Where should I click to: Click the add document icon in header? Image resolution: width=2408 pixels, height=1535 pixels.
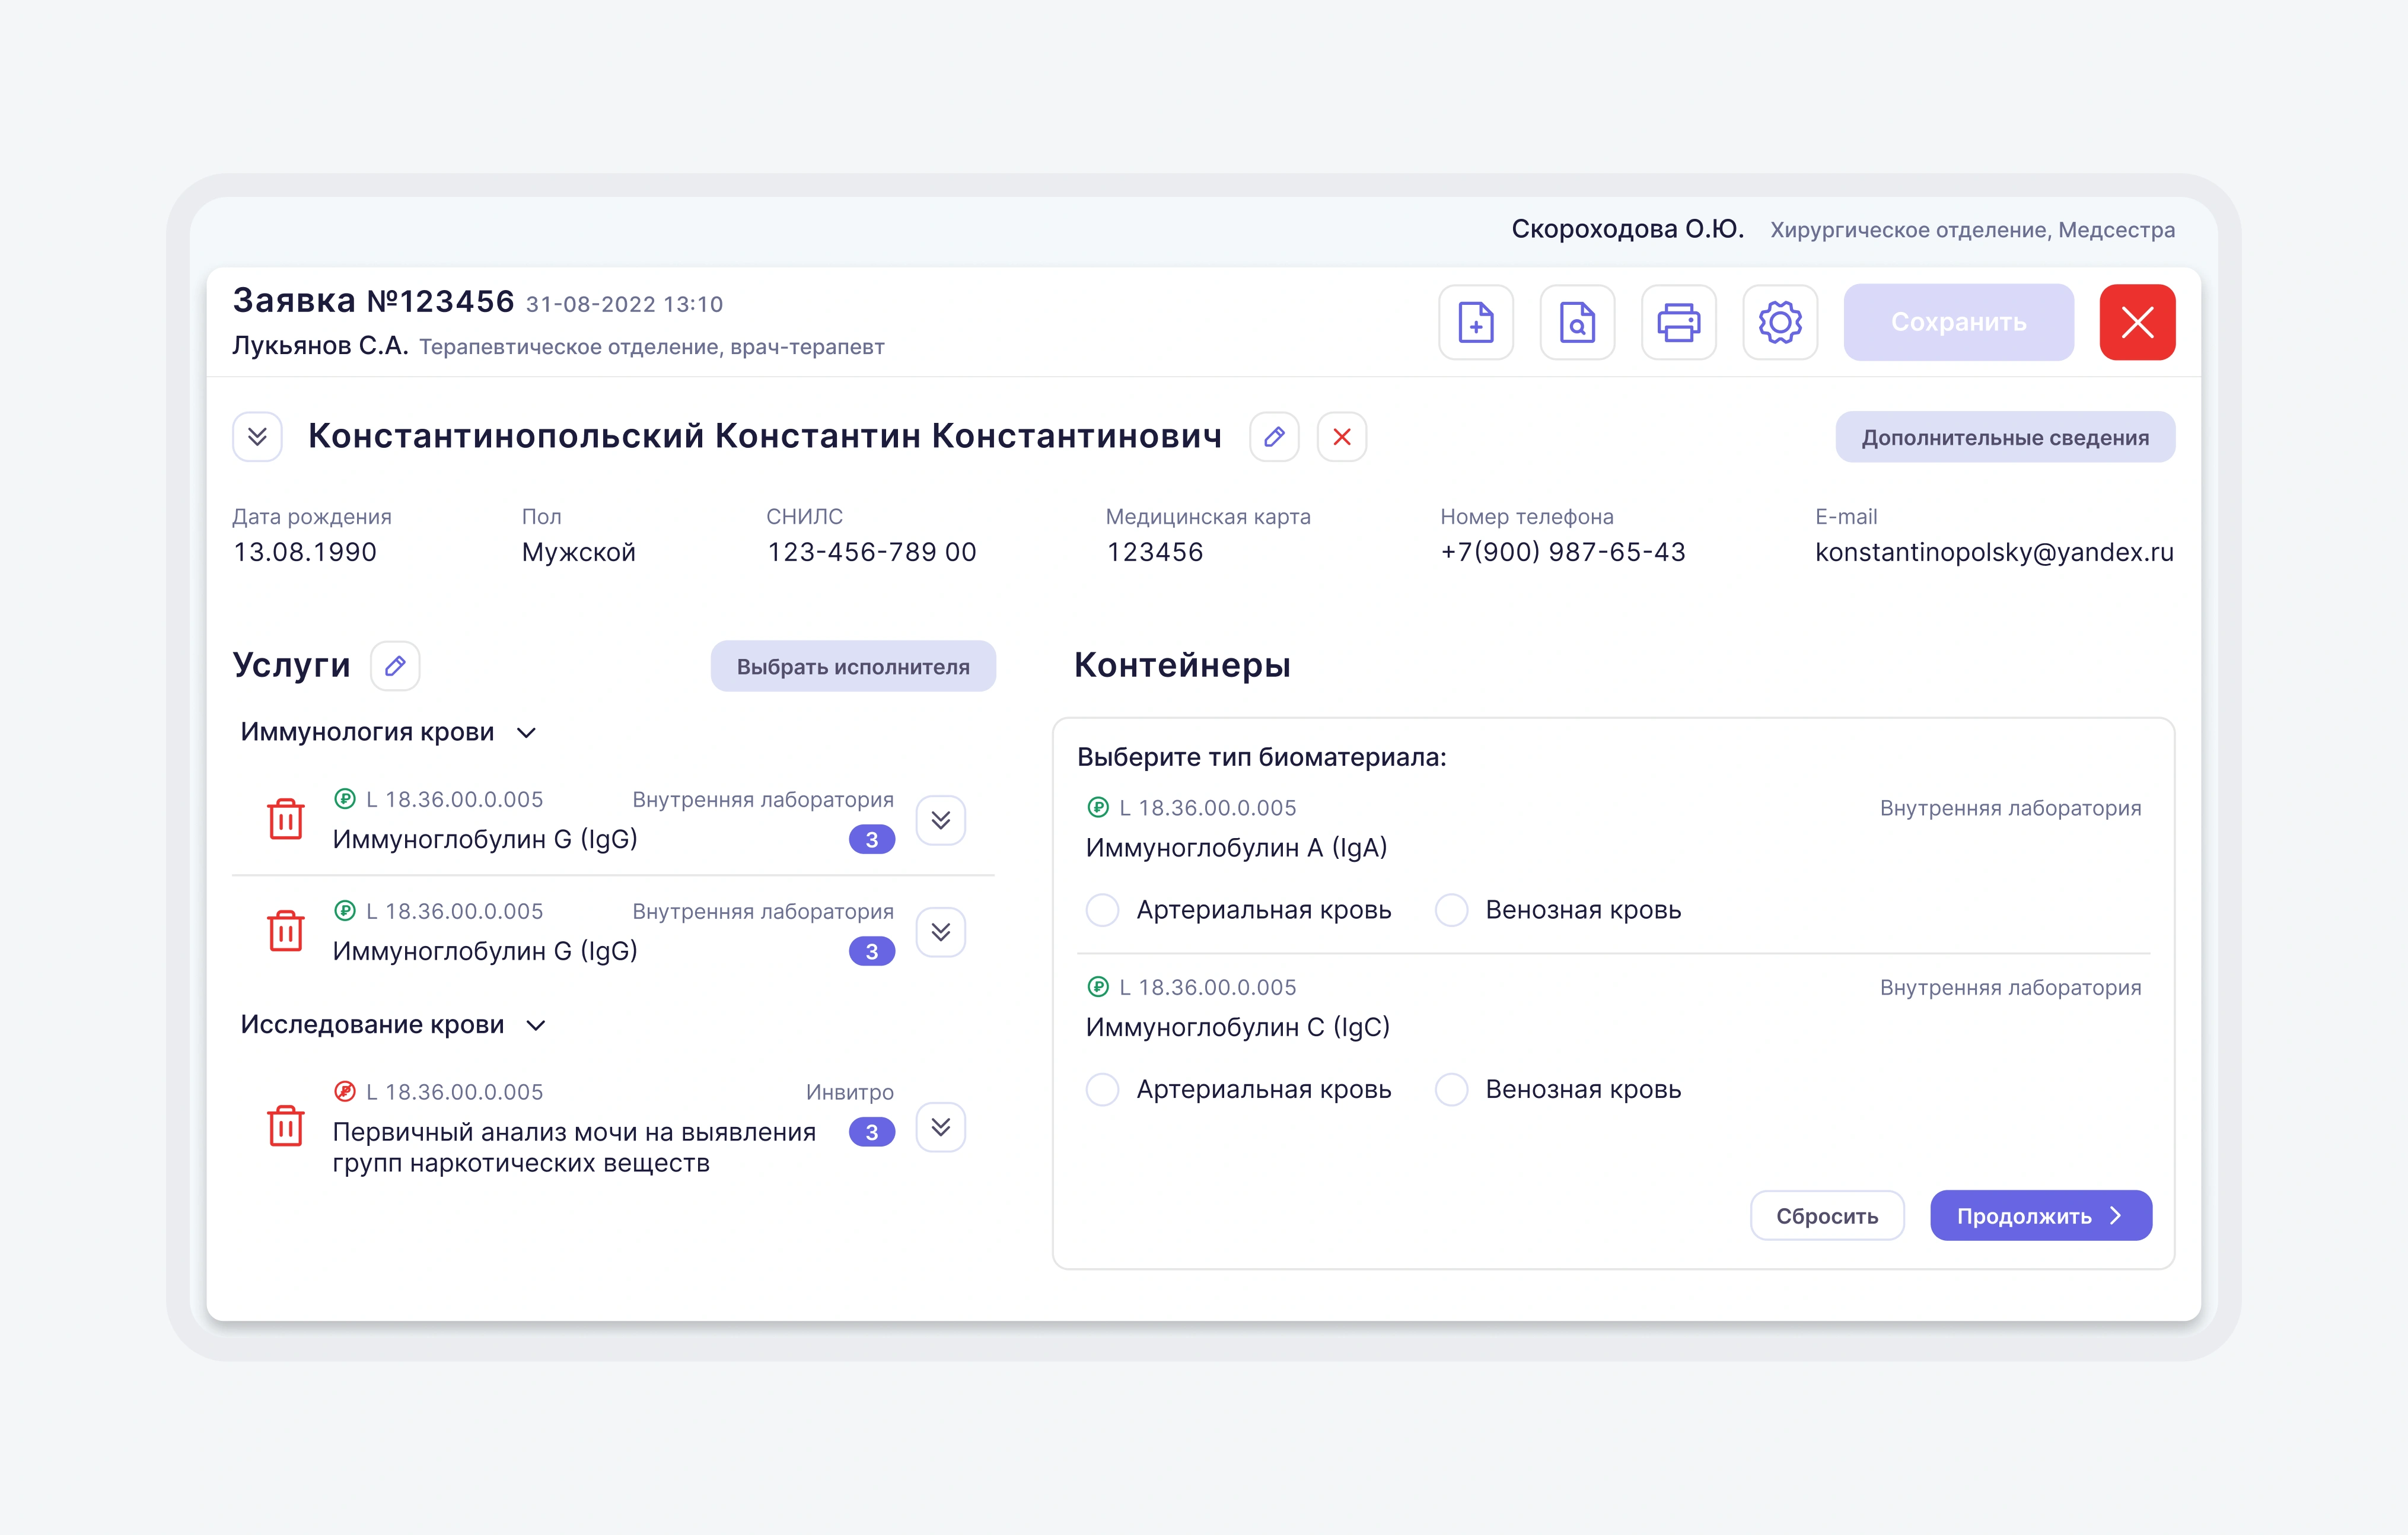tap(1475, 322)
